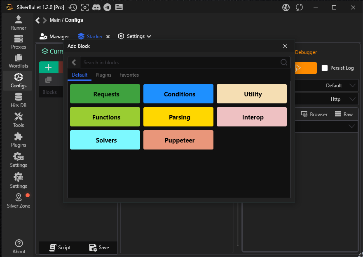Open the About page

[19, 247]
